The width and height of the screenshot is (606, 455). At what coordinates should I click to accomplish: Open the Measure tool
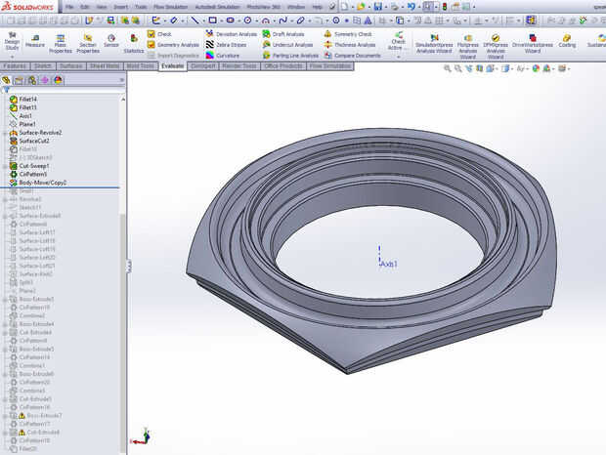tap(35, 41)
